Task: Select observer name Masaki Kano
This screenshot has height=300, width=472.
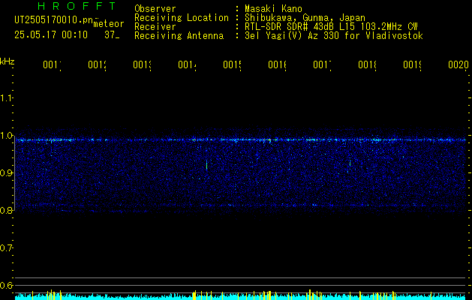Action: coord(273,9)
